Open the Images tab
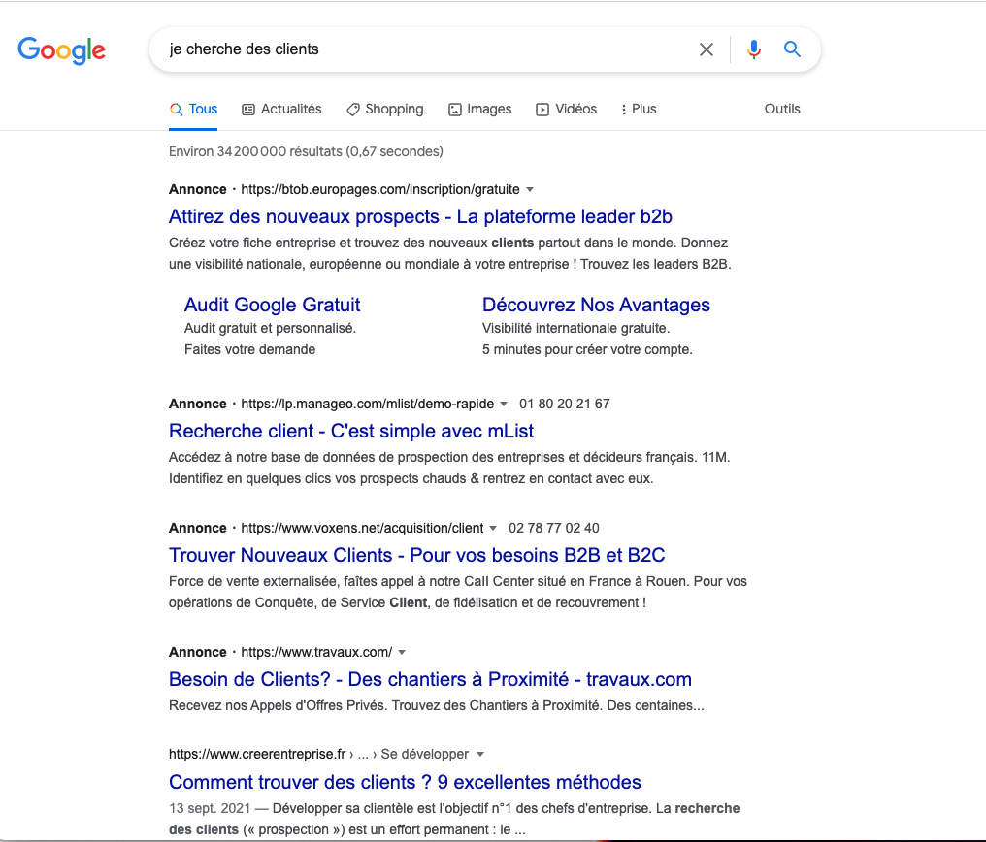This screenshot has width=986, height=842. [479, 110]
